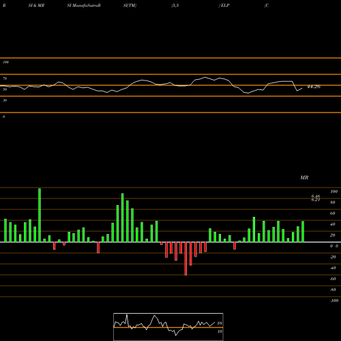Click the 20 axis label of the histogram
Image resolution: width=341 pixels, height=341 pixels.
point(333,235)
